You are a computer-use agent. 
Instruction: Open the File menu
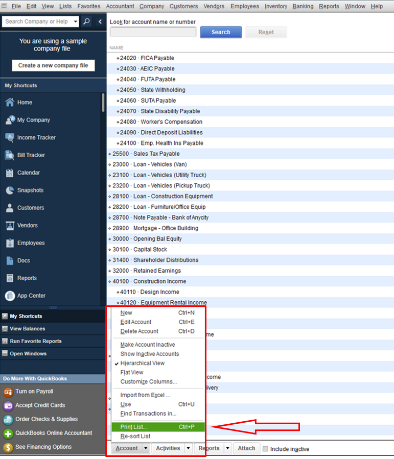16,6
